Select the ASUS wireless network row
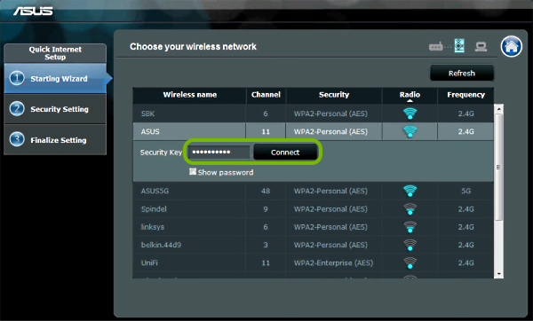533x321 pixels. (313, 131)
